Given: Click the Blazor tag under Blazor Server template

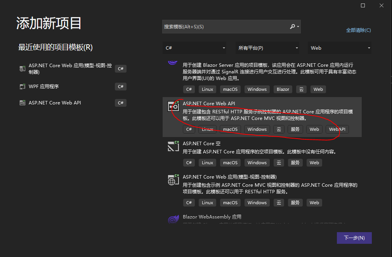Looking at the screenshot, I should coord(283,89).
